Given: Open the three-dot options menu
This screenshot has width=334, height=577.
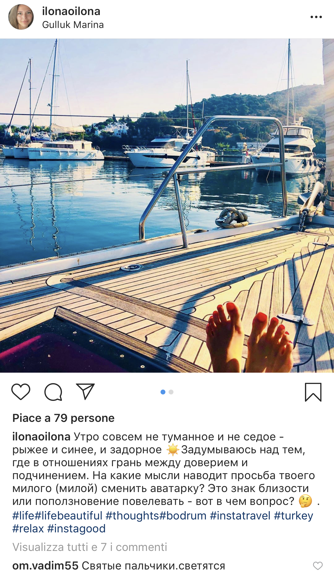Looking at the screenshot, I should click(x=316, y=17).
